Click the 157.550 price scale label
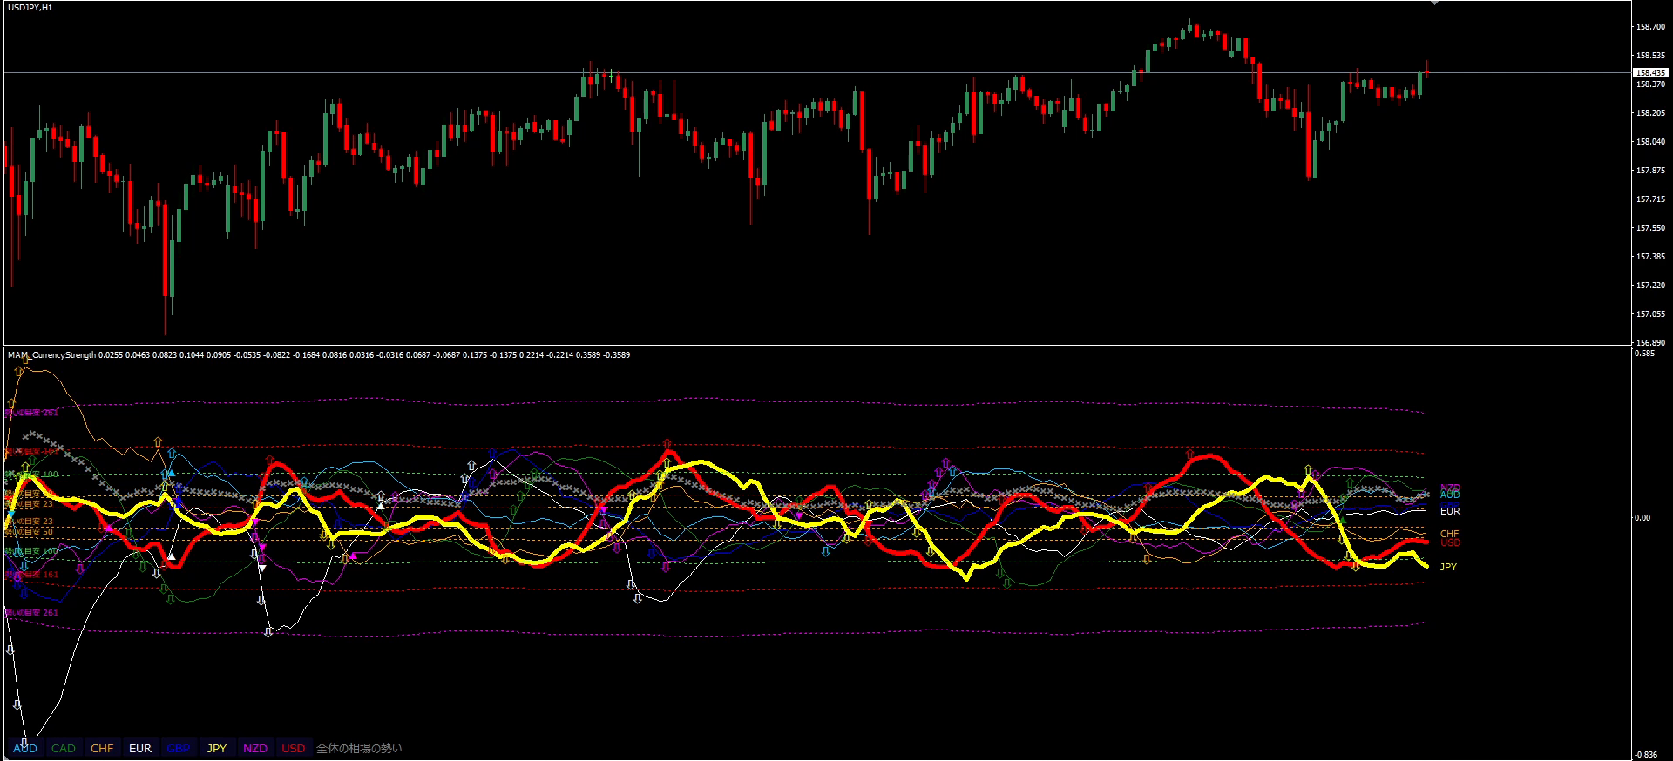1673x761 pixels. point(1650,228)
